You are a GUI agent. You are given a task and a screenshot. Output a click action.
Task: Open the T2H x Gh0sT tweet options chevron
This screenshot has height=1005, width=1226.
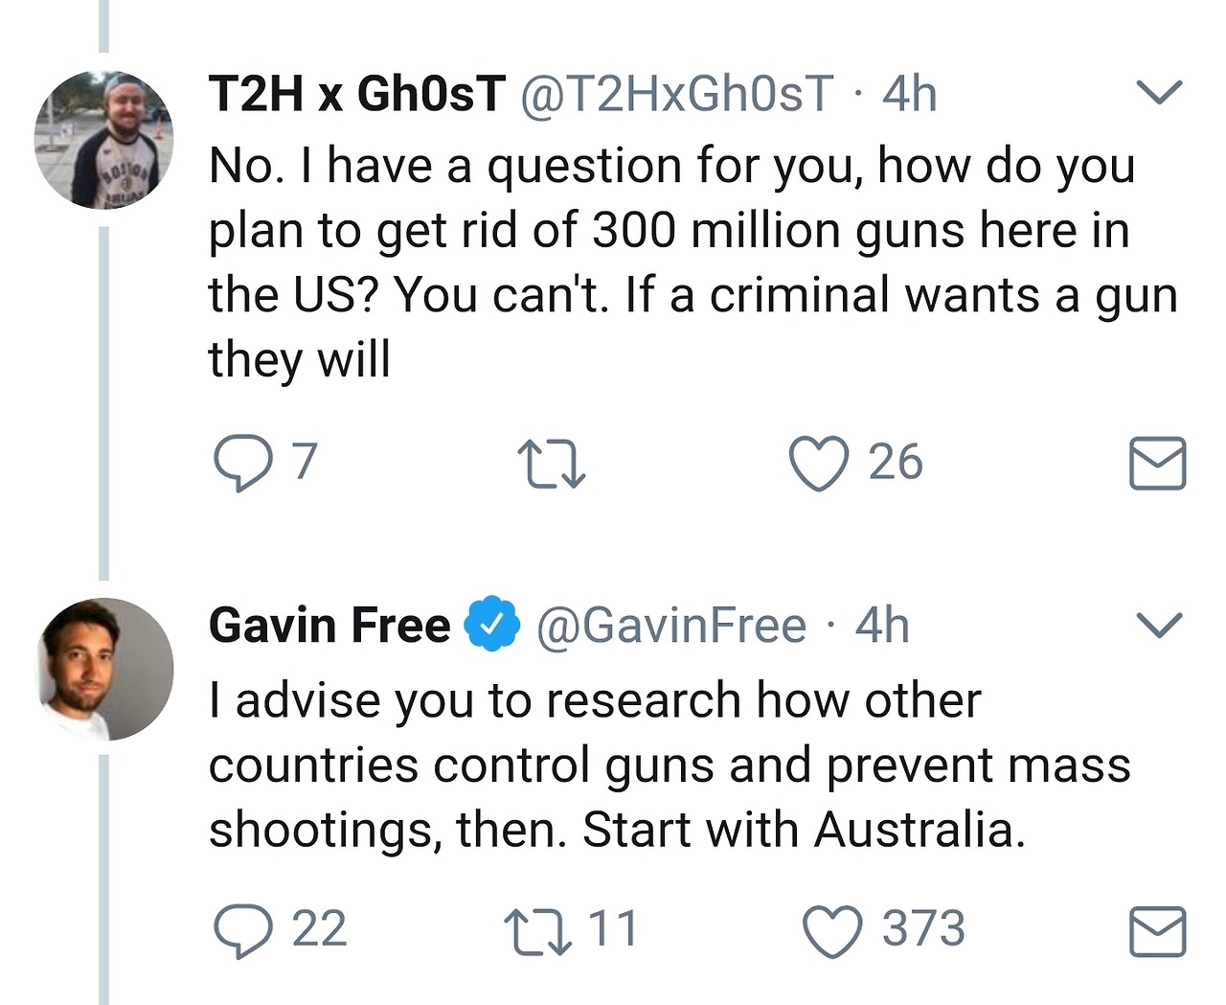tap(1159, 92)
